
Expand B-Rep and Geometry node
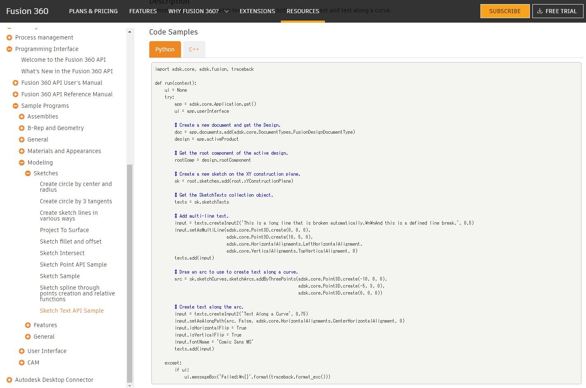21,128
